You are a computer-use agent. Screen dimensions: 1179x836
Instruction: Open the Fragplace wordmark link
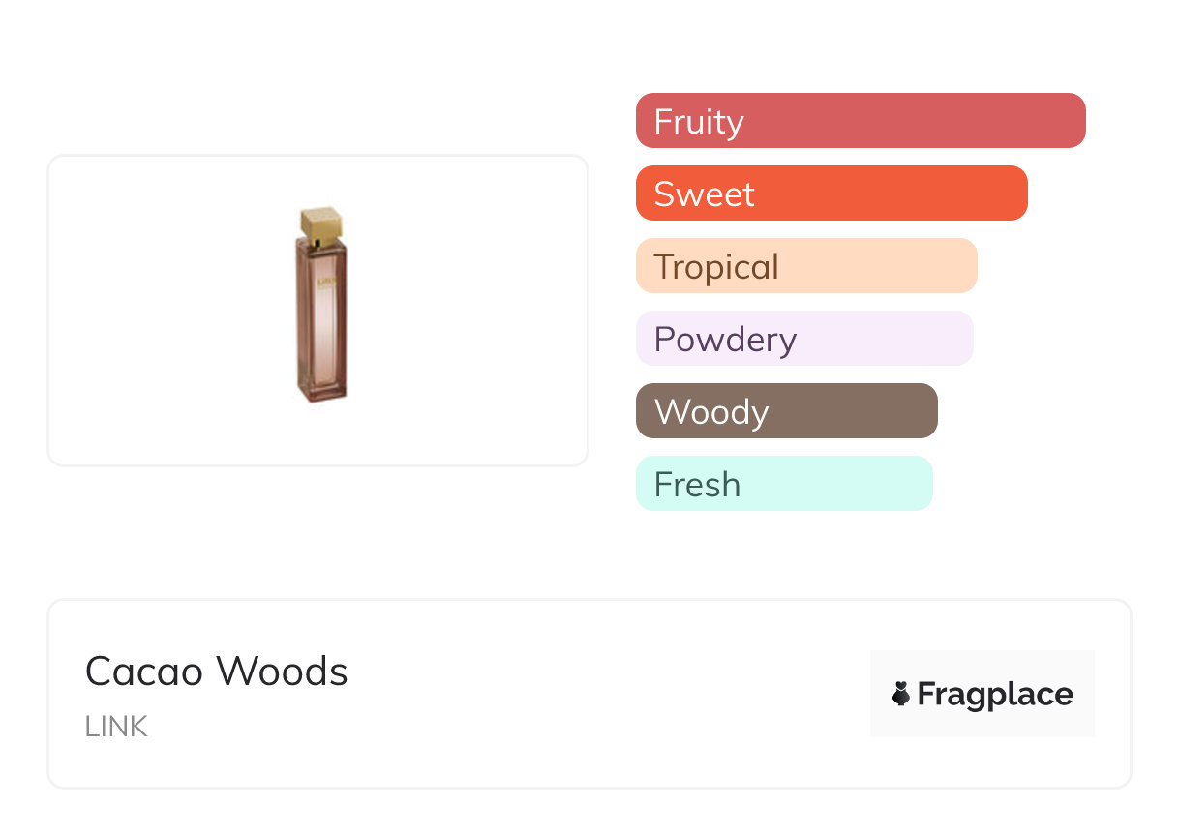tap(995, 694)
